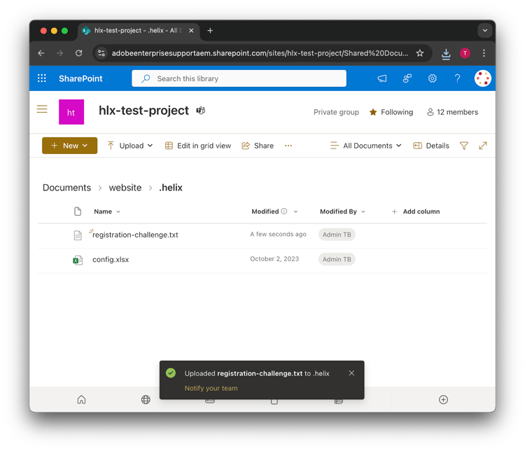The height and width of the screenshot is (451, 525).
Task: Open SharePoint settings gear
Action: coord(433,78)
